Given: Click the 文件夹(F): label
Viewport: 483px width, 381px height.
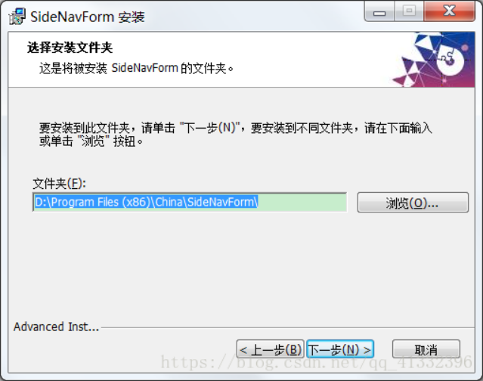Looking at the screenshot, I should (x=60, y=184).
